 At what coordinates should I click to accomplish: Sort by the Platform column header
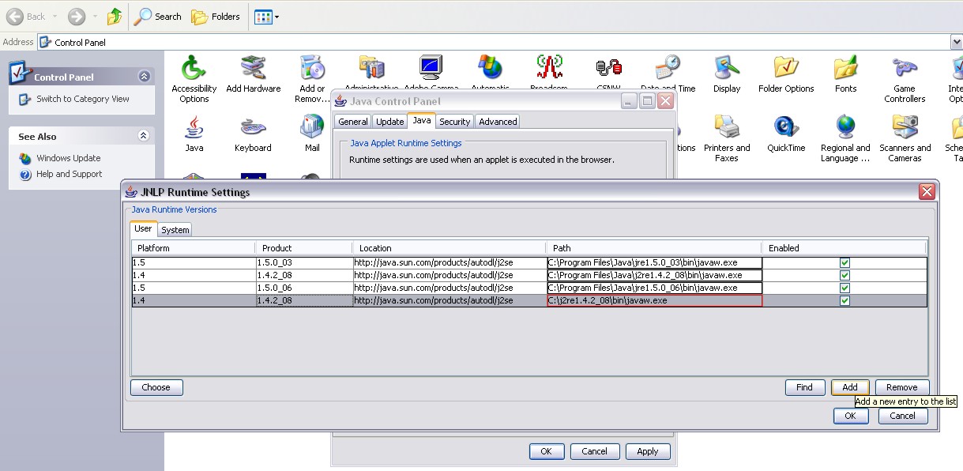pos(194,248)
